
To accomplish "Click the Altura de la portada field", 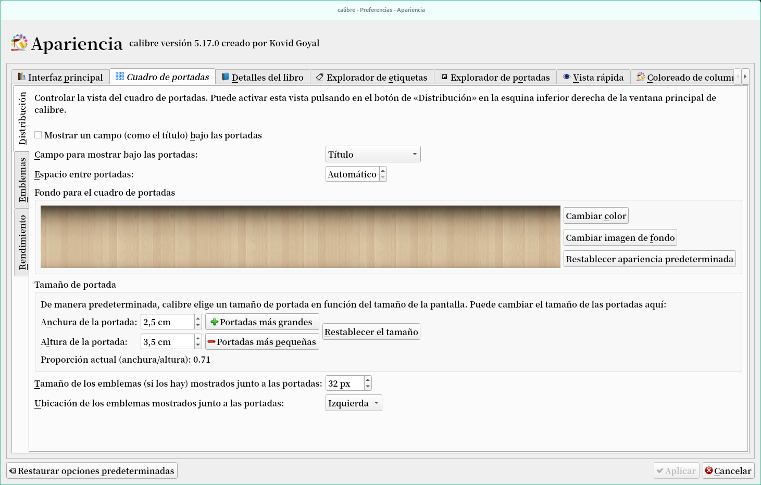I will pyautogui.click(x=168, y=342).
